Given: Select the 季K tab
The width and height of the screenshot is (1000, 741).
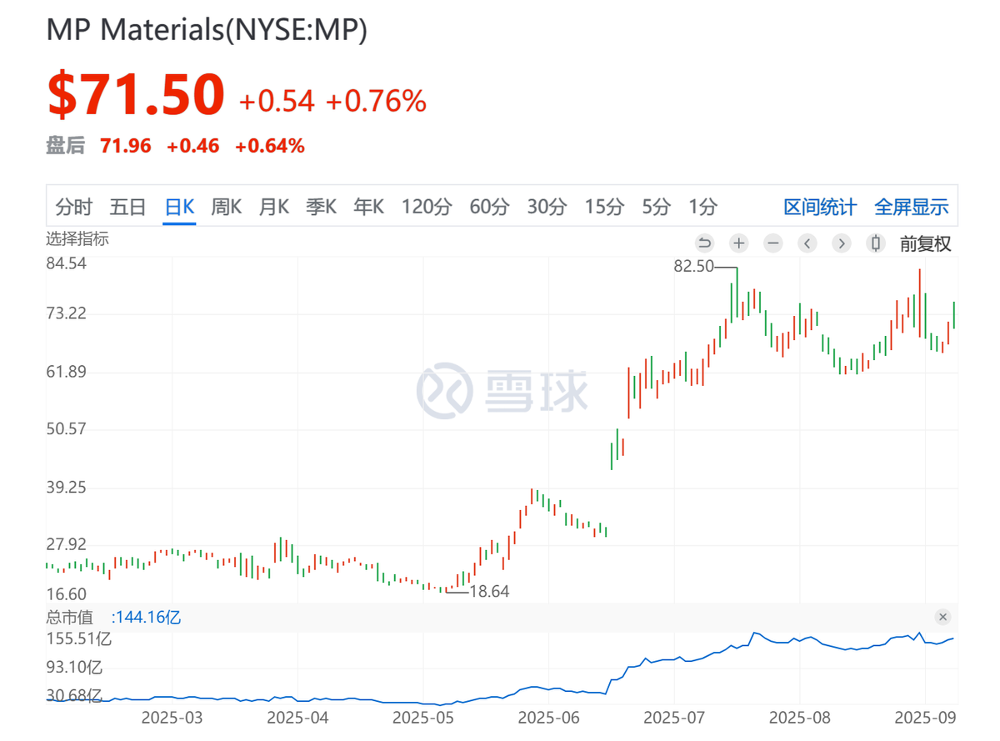Looking at the screenshot, I should click(x=321, y=207).
